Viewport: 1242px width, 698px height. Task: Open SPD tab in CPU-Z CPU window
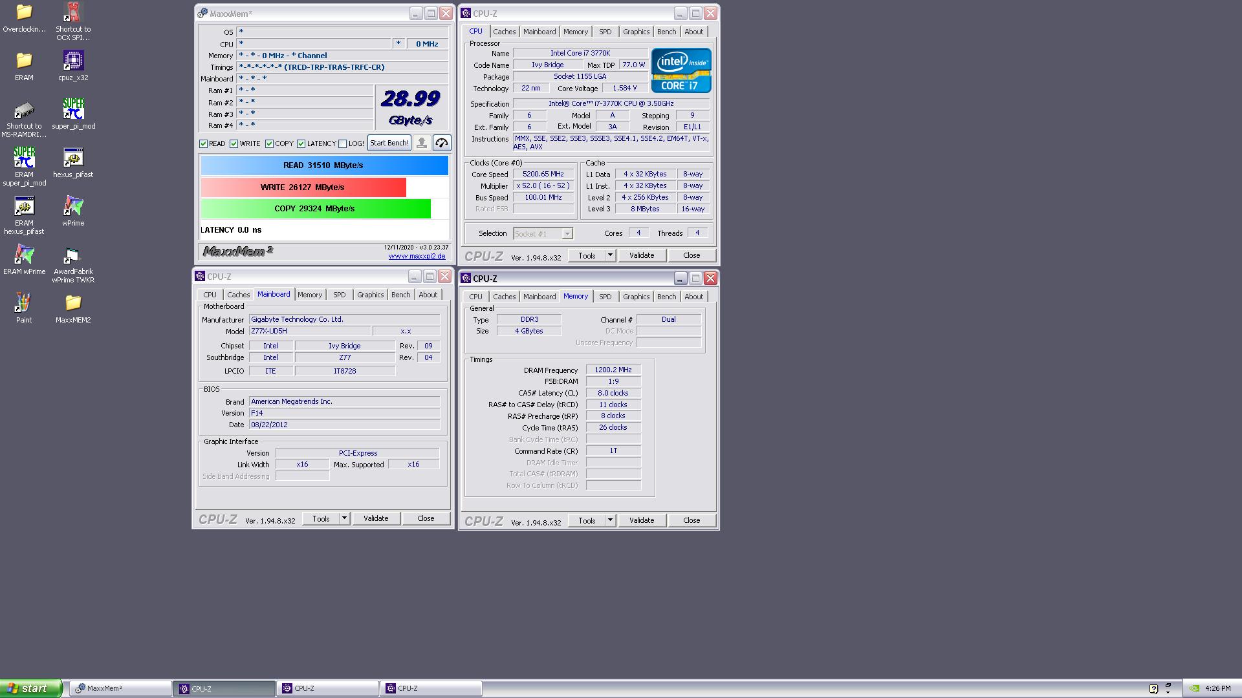(605, 32)
